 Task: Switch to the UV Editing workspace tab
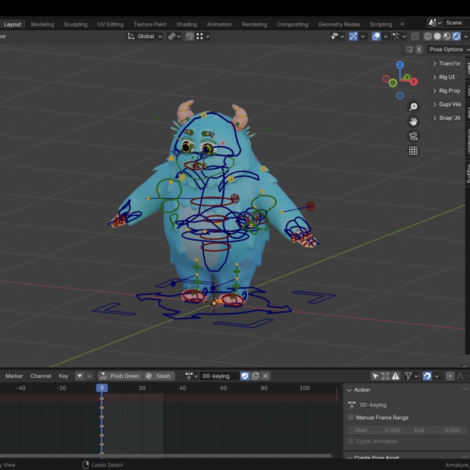tap(110, 24)
